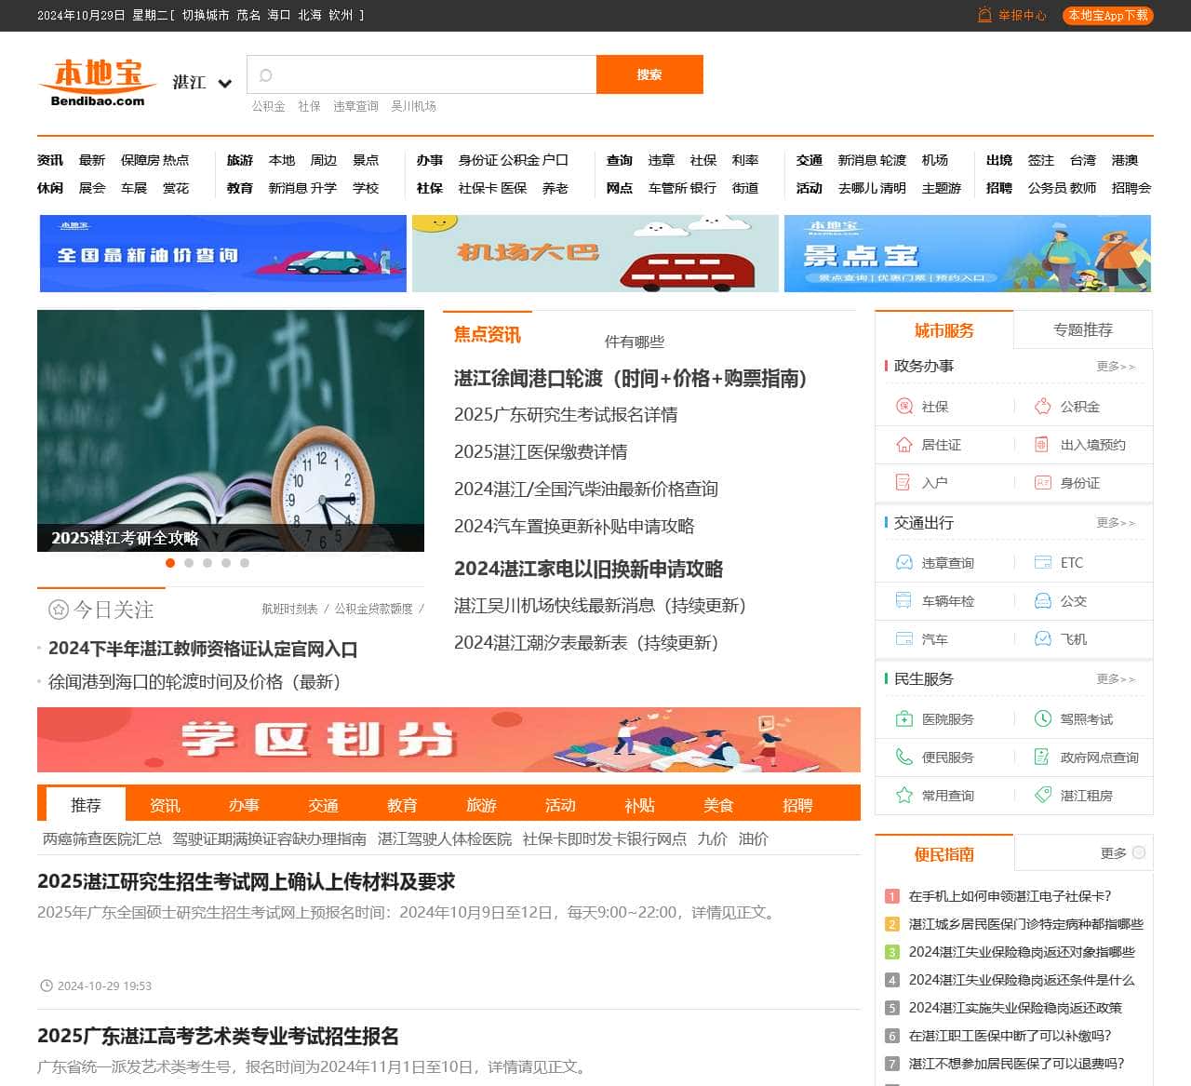
Task: Open the 全国最新油价查询 banner
Action: click(x=223, y=253)
